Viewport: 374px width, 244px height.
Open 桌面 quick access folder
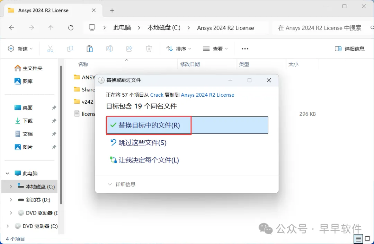coord(24,108)
